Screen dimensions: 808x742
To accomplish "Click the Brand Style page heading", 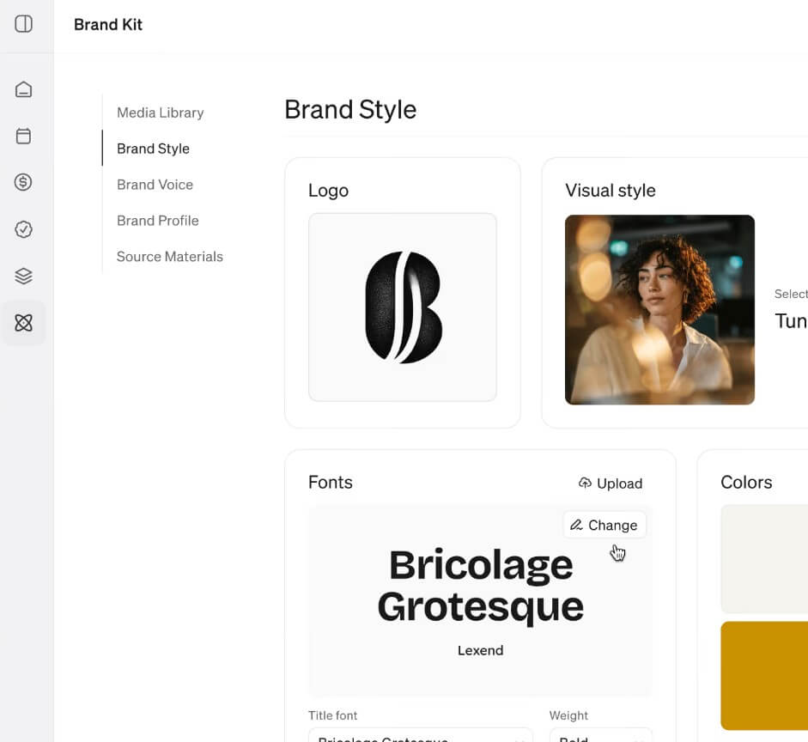I will (350, 110).
